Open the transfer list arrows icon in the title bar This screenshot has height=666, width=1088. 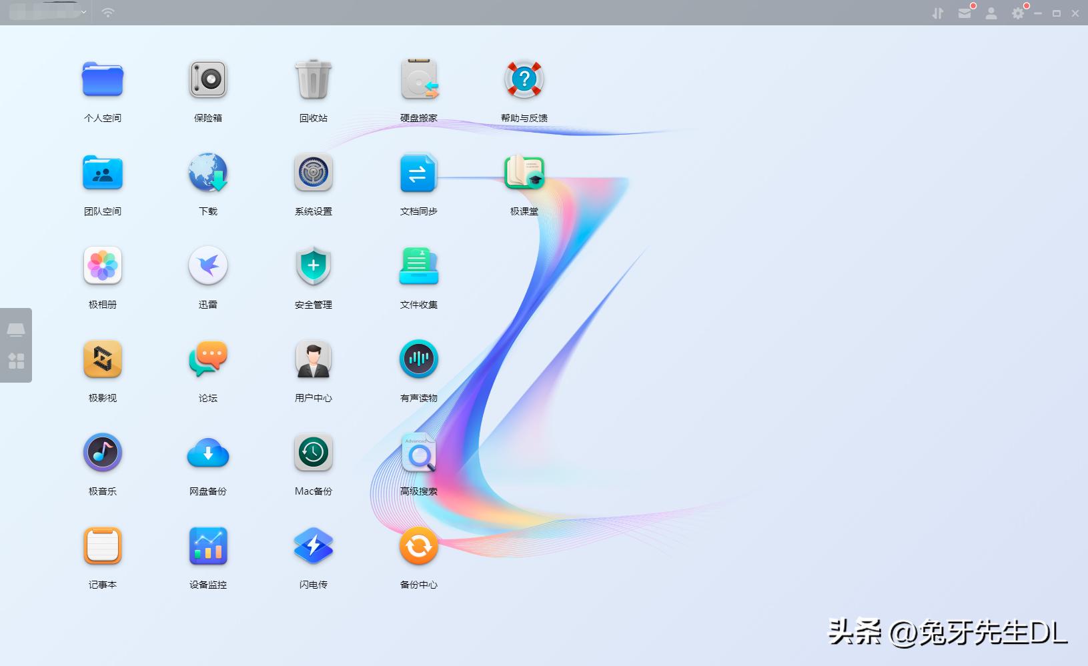938,13
